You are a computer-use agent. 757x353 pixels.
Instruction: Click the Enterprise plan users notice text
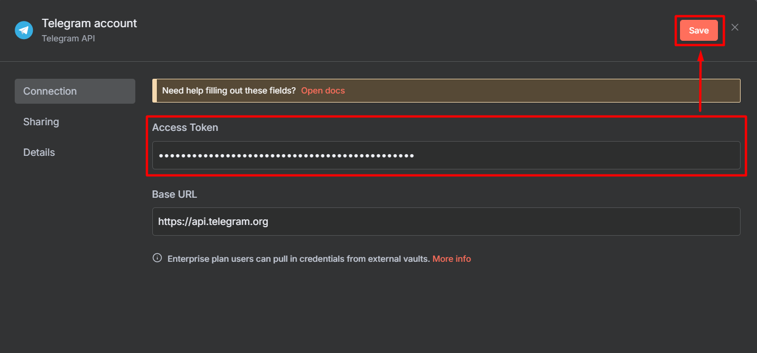click(298, 258)
